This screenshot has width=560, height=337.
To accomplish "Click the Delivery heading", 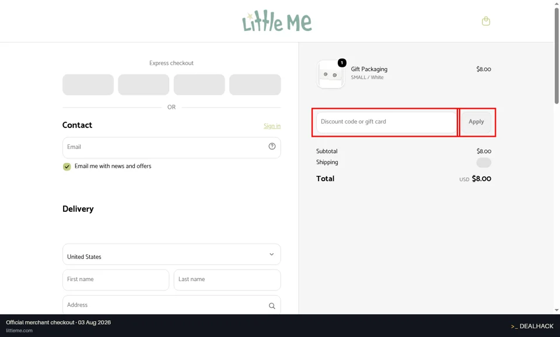I will point(78,209).
